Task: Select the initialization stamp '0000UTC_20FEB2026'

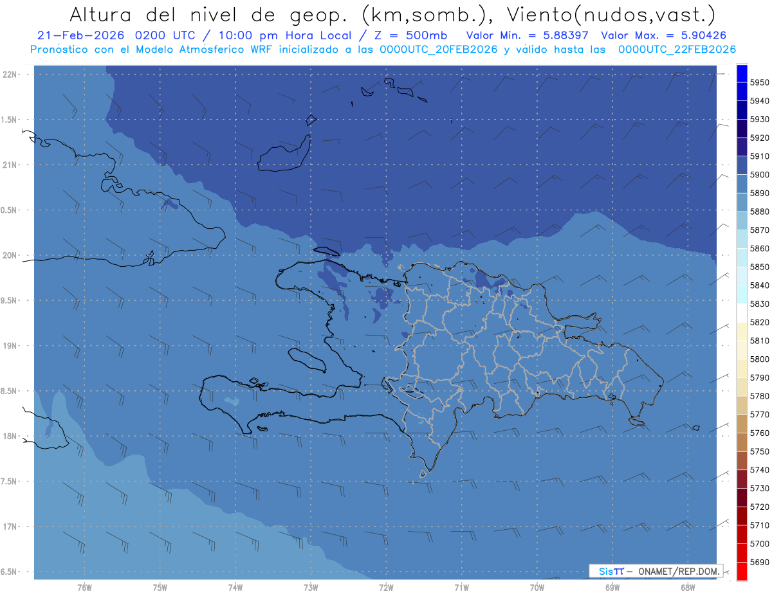Action: [439, 50]
